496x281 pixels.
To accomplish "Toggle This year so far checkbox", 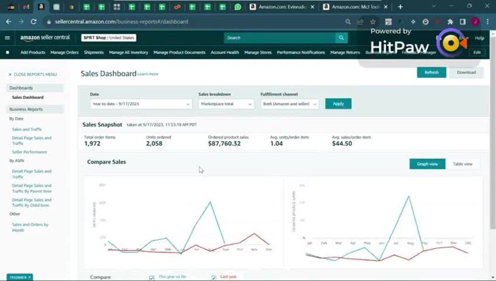I will 151,278.
